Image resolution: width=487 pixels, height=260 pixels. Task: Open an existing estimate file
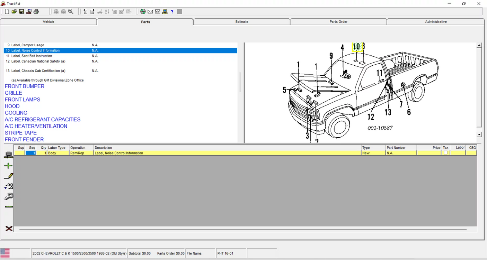point(14,11)
